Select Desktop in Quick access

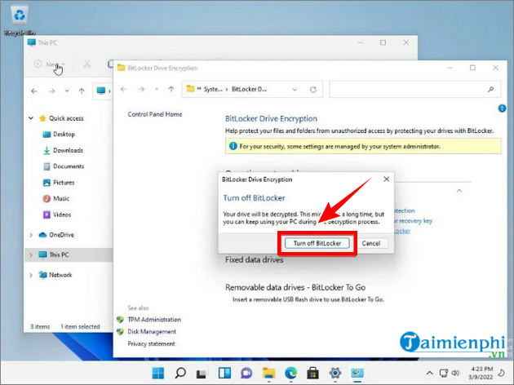click(x=64, y=134)
